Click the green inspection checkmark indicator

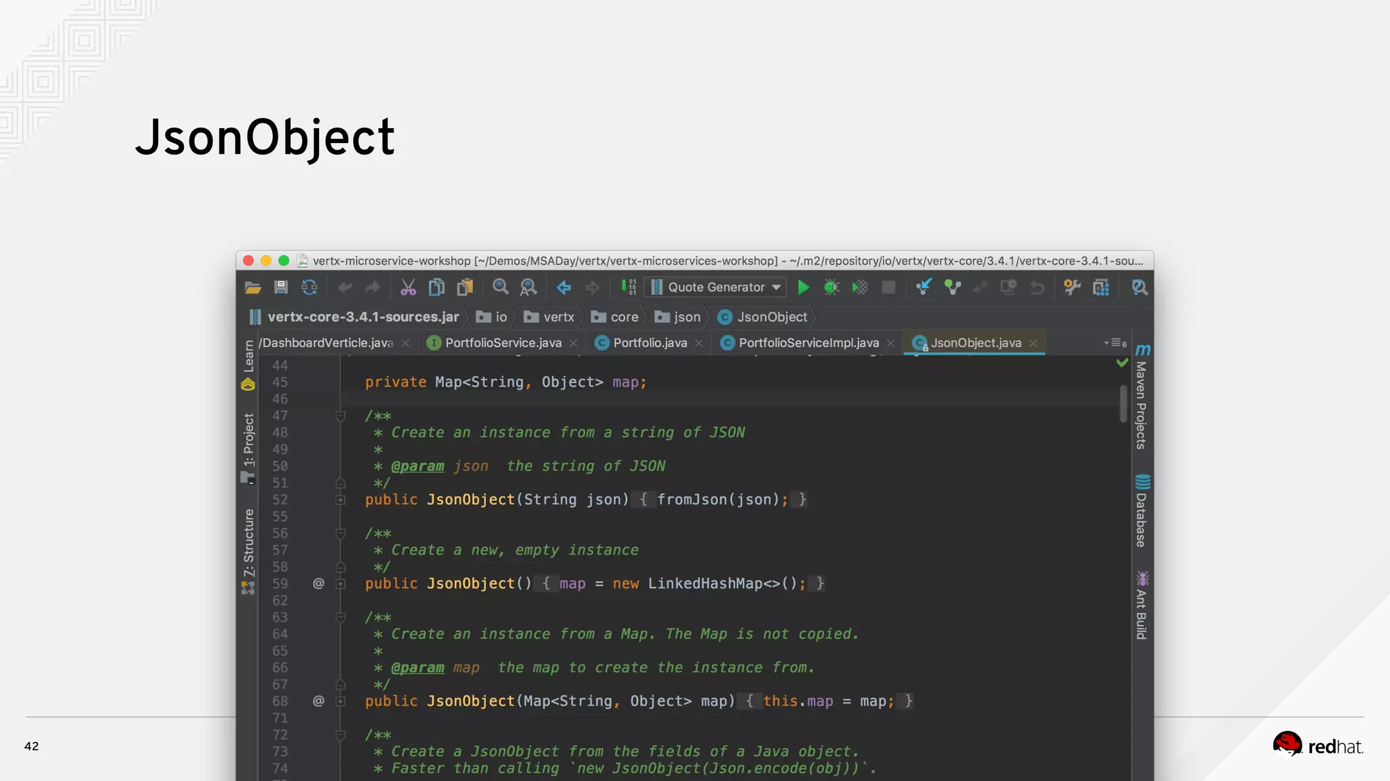1123,363
